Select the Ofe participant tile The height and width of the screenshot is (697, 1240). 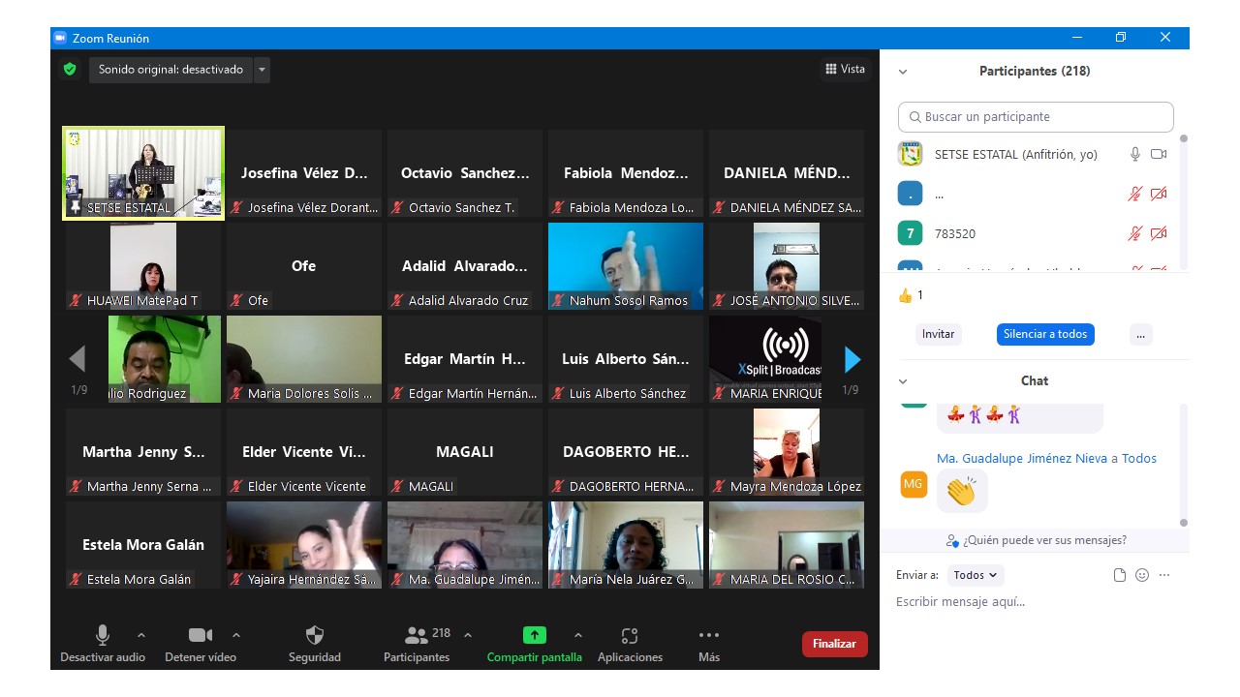tap(304, 266)
